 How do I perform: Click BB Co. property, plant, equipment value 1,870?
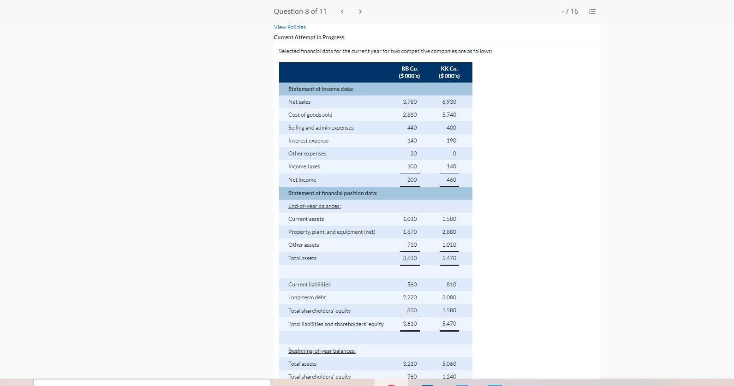point(410,232)
